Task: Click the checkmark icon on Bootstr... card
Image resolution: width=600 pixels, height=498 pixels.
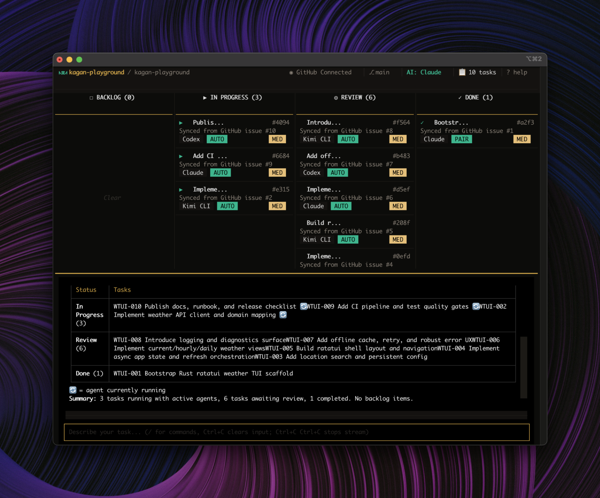Action: coord(422,123)
